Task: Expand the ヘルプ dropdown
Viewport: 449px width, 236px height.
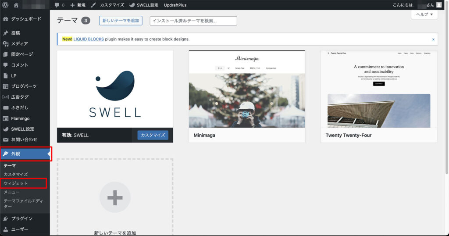Action: [424, 14]
